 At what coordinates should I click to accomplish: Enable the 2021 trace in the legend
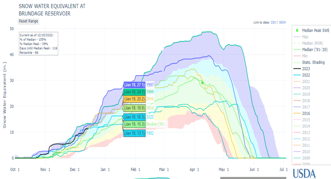(x=307, y=82)
